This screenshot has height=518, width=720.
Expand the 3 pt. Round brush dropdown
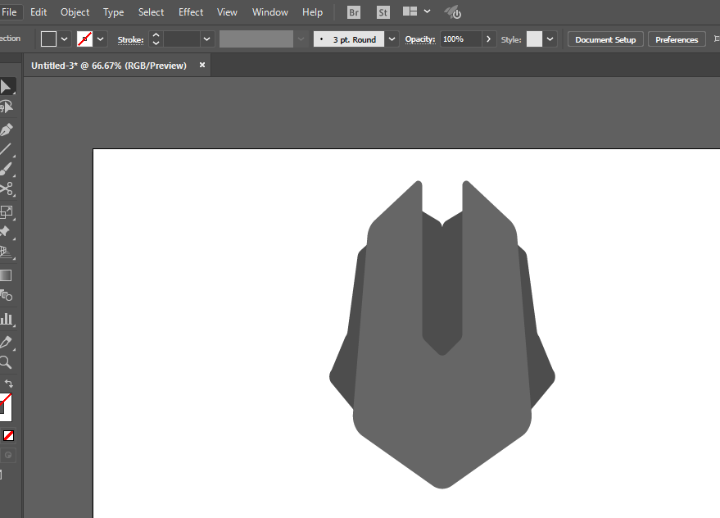click(x=392, y=39)
